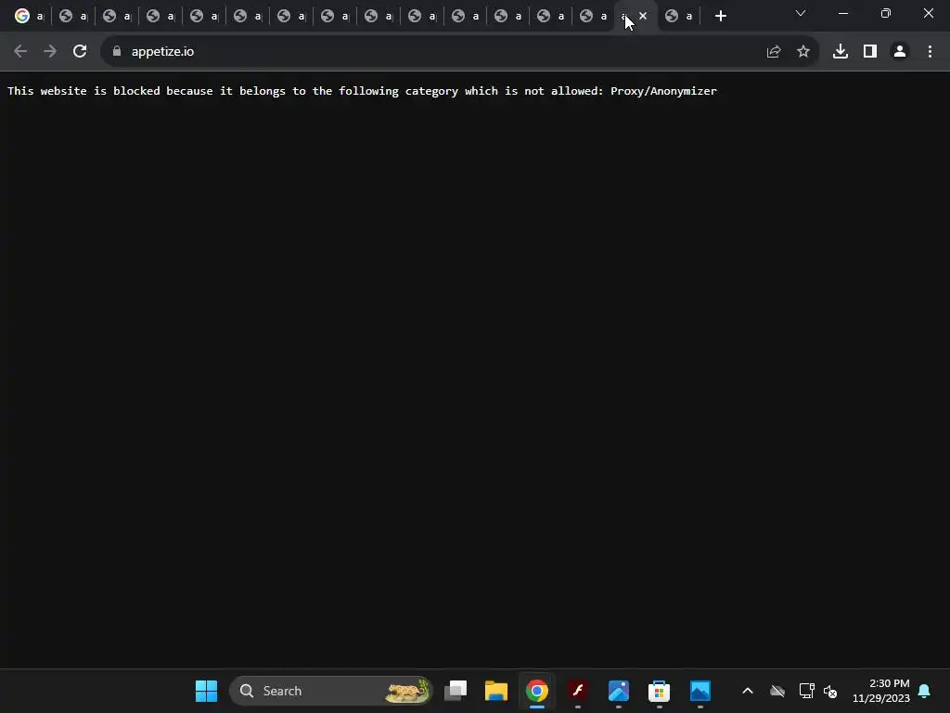Share this page using share icon
Viewport: 950px width, 713px height.
click(774, 52)
